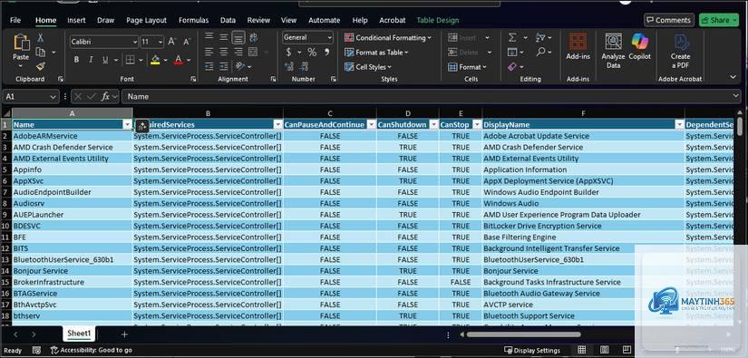The image size is (748, 358).
Task: Click the horizontal scrollbar thumb
Action: (523, 334)
